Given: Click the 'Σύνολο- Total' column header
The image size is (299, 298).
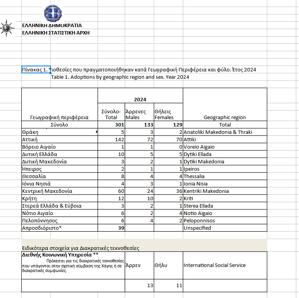Looking at the screenshot, I should tap(112, 112).
